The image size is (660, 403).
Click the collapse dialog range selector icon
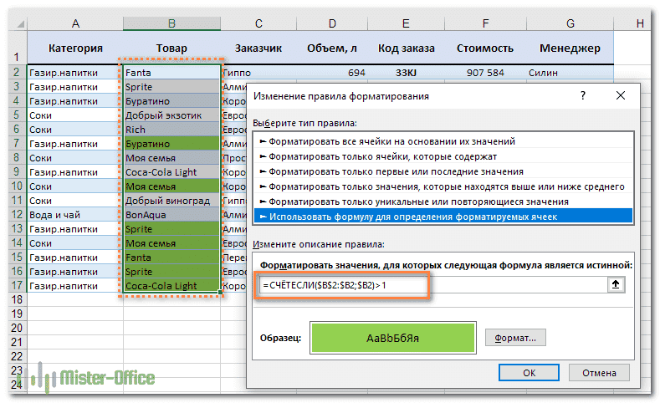[616, 284]
